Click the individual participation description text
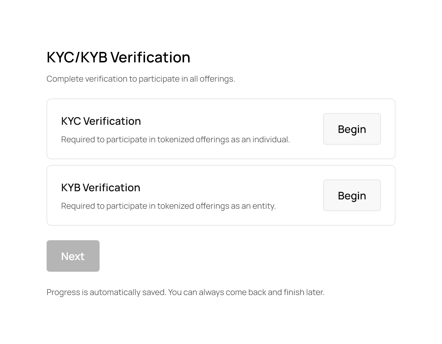 [175, 140]
